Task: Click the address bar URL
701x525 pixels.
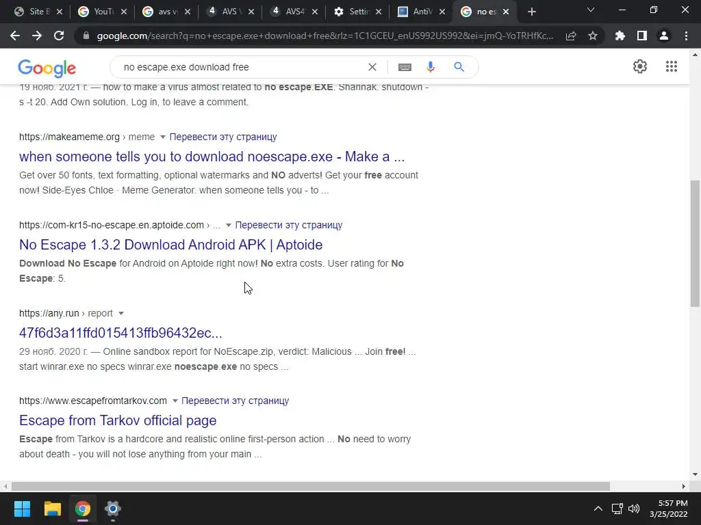Action: point(325,36)
